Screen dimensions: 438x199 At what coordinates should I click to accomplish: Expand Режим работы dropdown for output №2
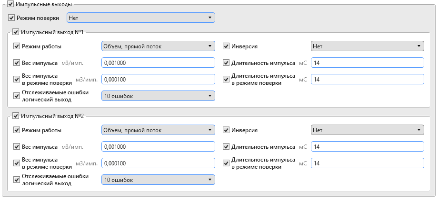158,130
